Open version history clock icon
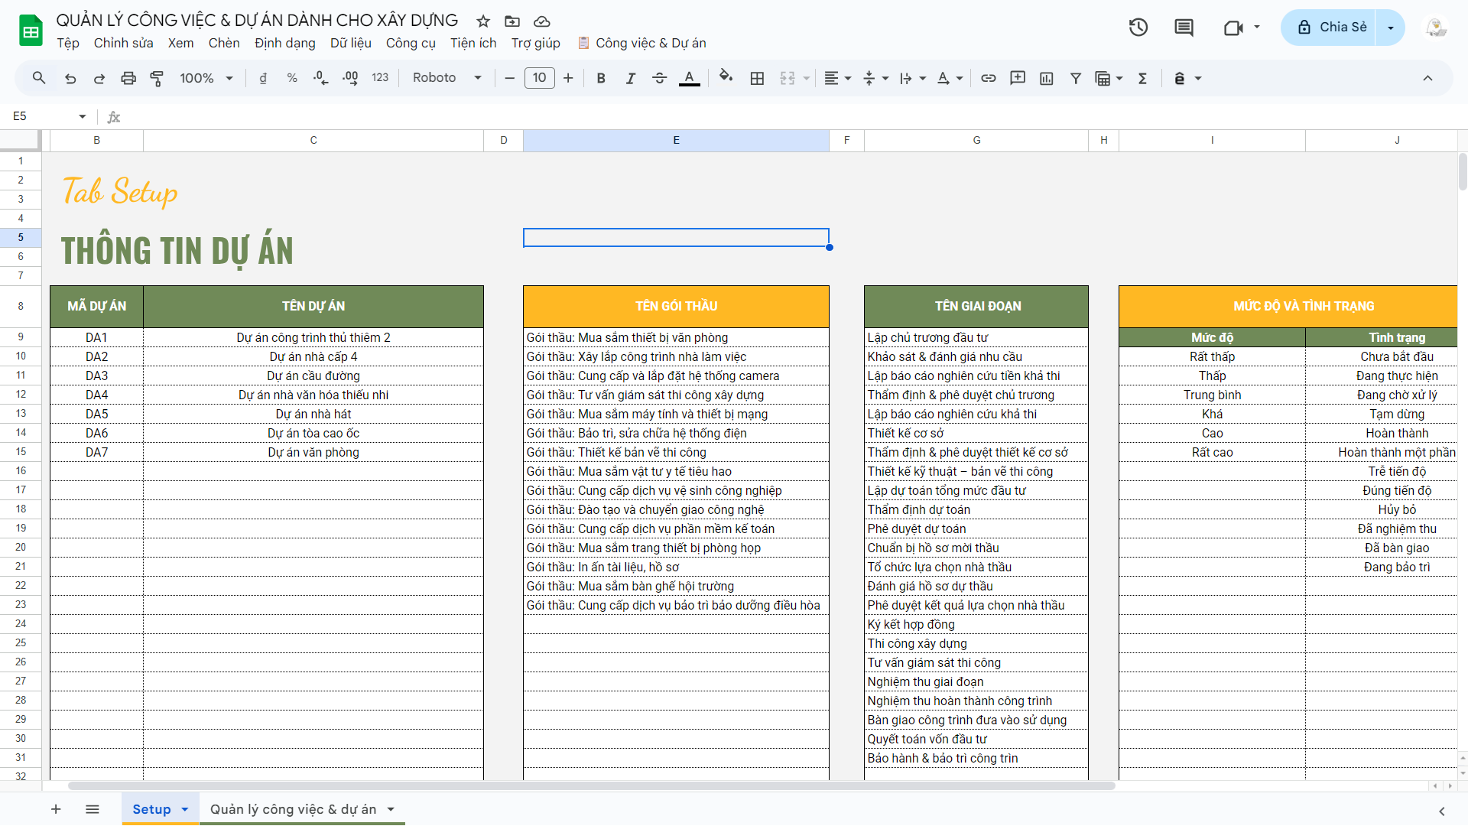1468x826 pixels. tap(1138, 28)
